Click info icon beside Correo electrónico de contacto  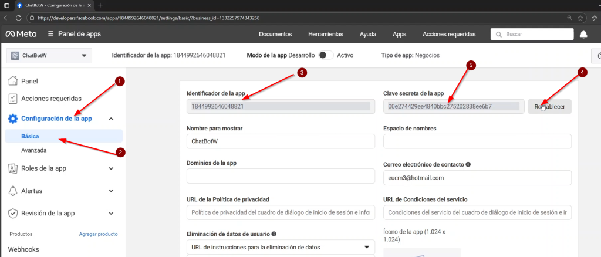pyautogui.click(x=468, y=164)
